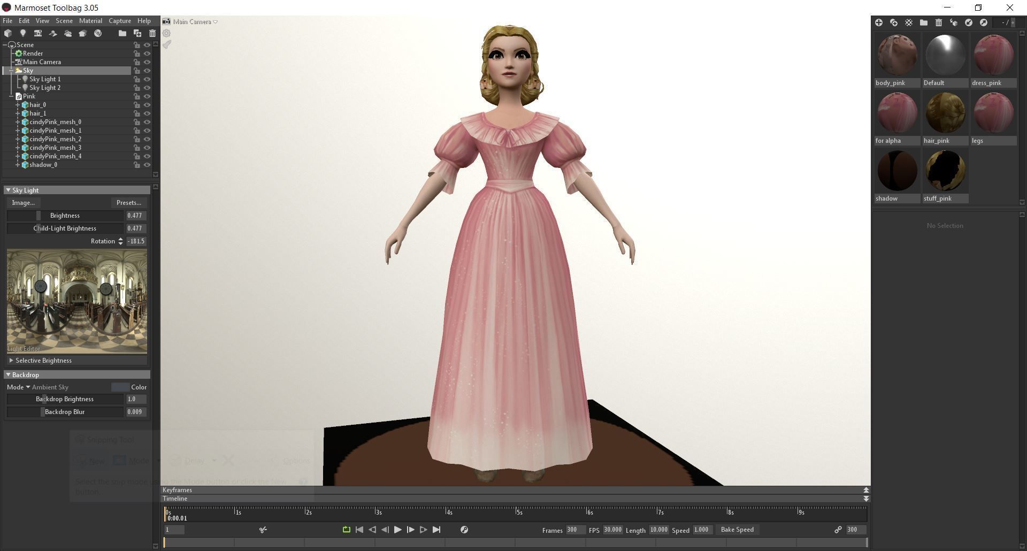Collapse the Pink tree node
1027x551 pixels.
(x=11, y=96)
